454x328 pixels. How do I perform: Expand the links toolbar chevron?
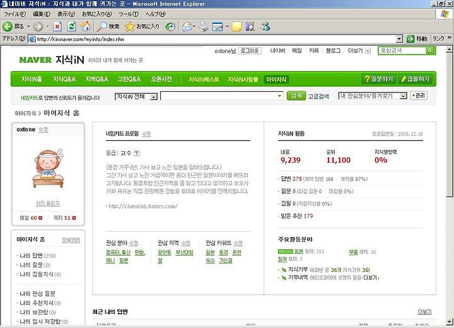point(450,38)
